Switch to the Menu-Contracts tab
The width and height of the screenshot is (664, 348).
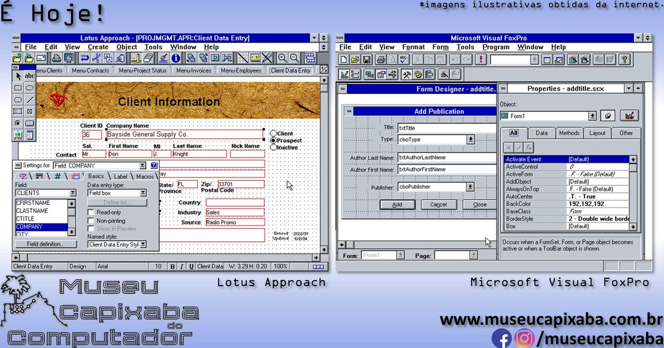coord(91,70)
